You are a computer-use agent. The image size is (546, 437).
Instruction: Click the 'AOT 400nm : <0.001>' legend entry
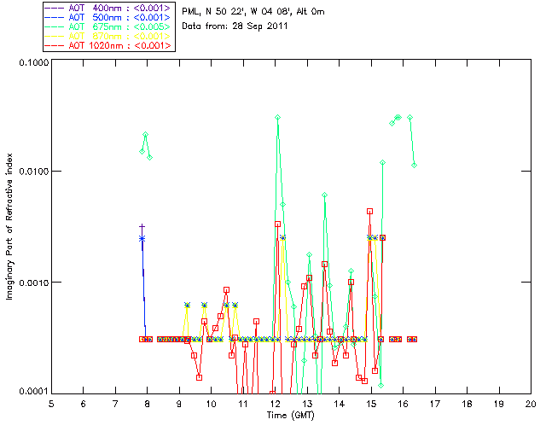(109, 8)
